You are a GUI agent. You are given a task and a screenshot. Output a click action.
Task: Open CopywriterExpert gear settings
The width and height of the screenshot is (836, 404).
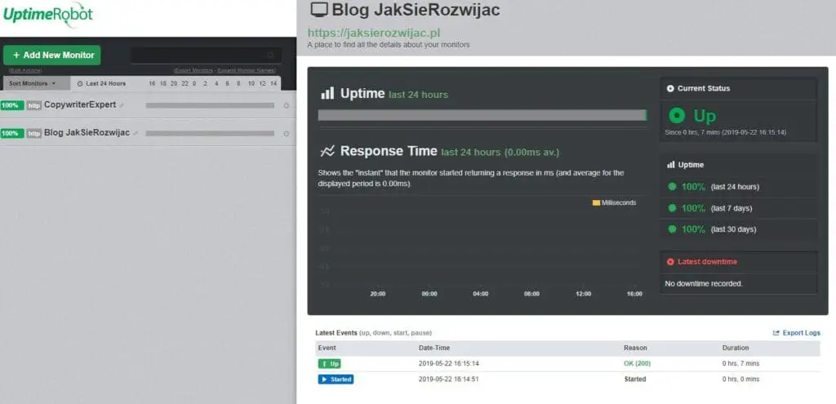287,105
